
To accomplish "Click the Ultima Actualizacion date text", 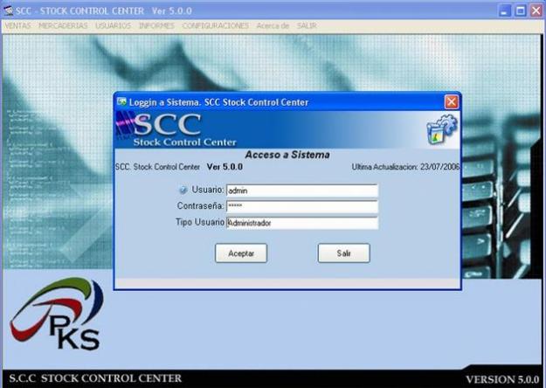I will [x=405, y=167].
